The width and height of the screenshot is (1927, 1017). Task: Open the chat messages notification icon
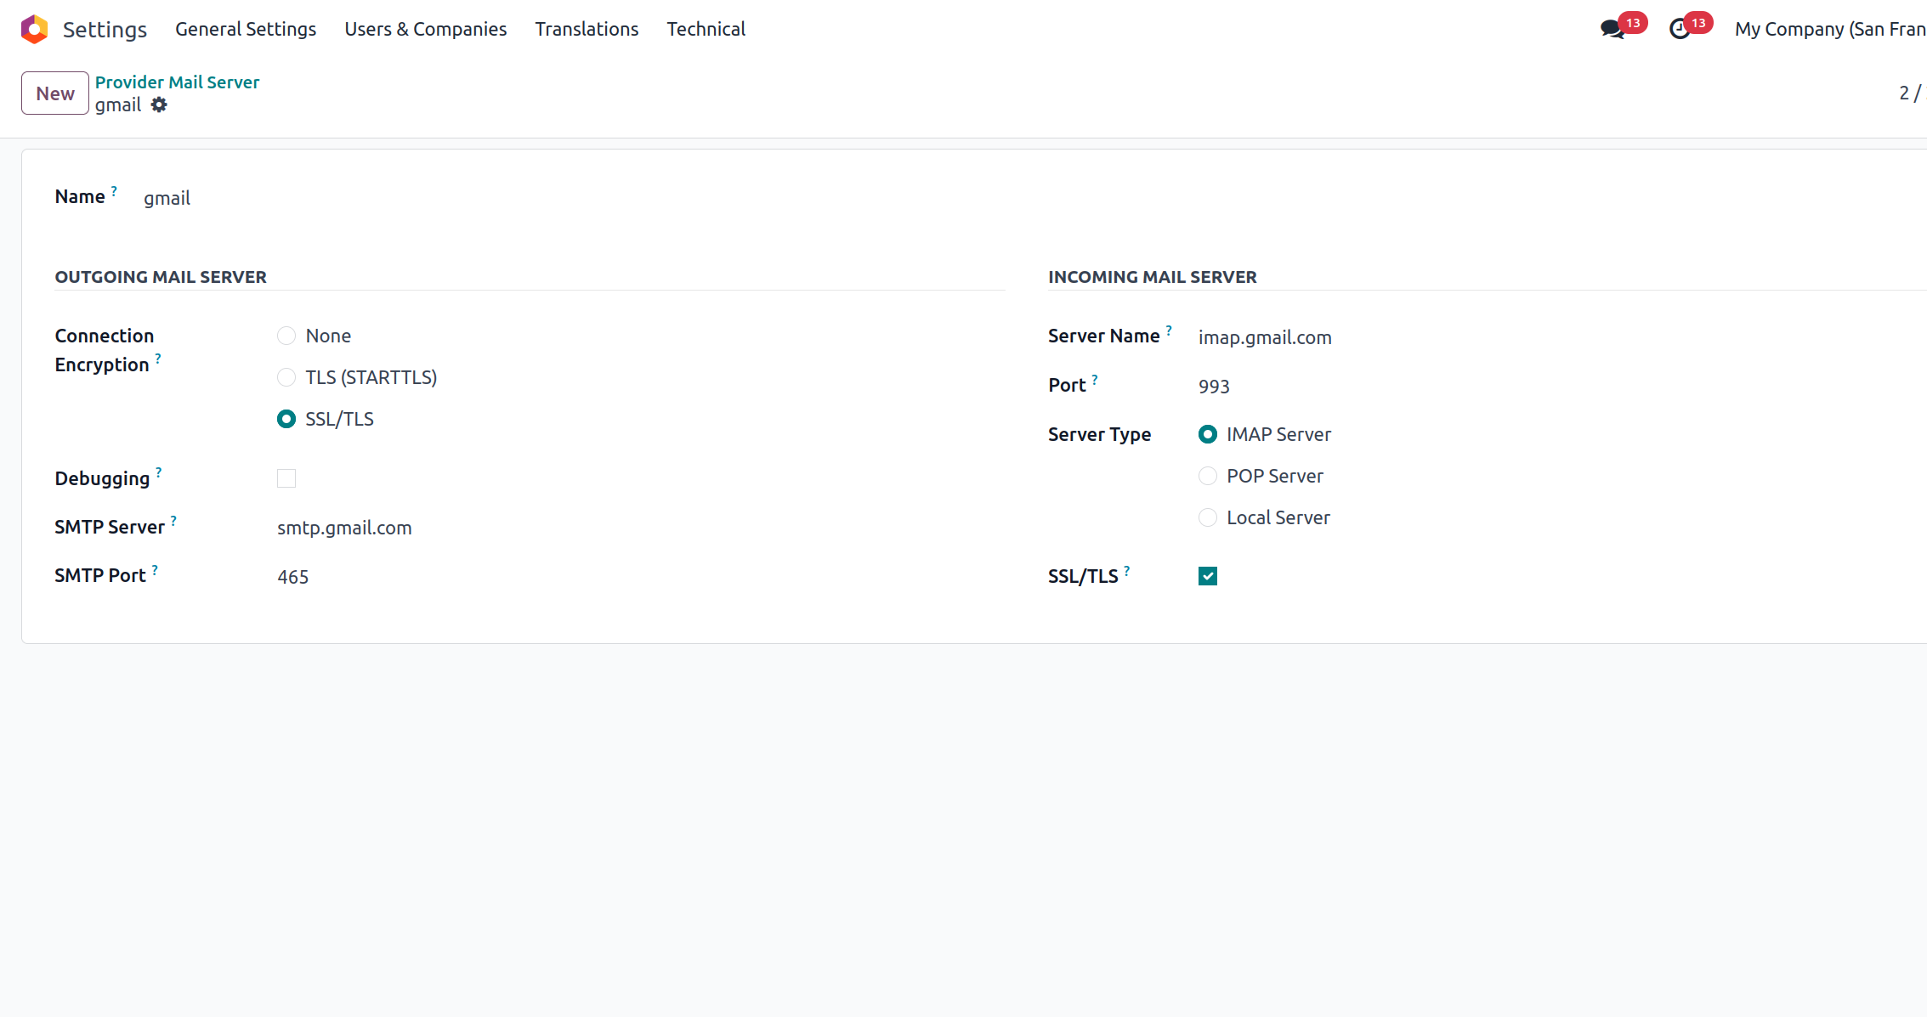click(x=1612, y=29)
